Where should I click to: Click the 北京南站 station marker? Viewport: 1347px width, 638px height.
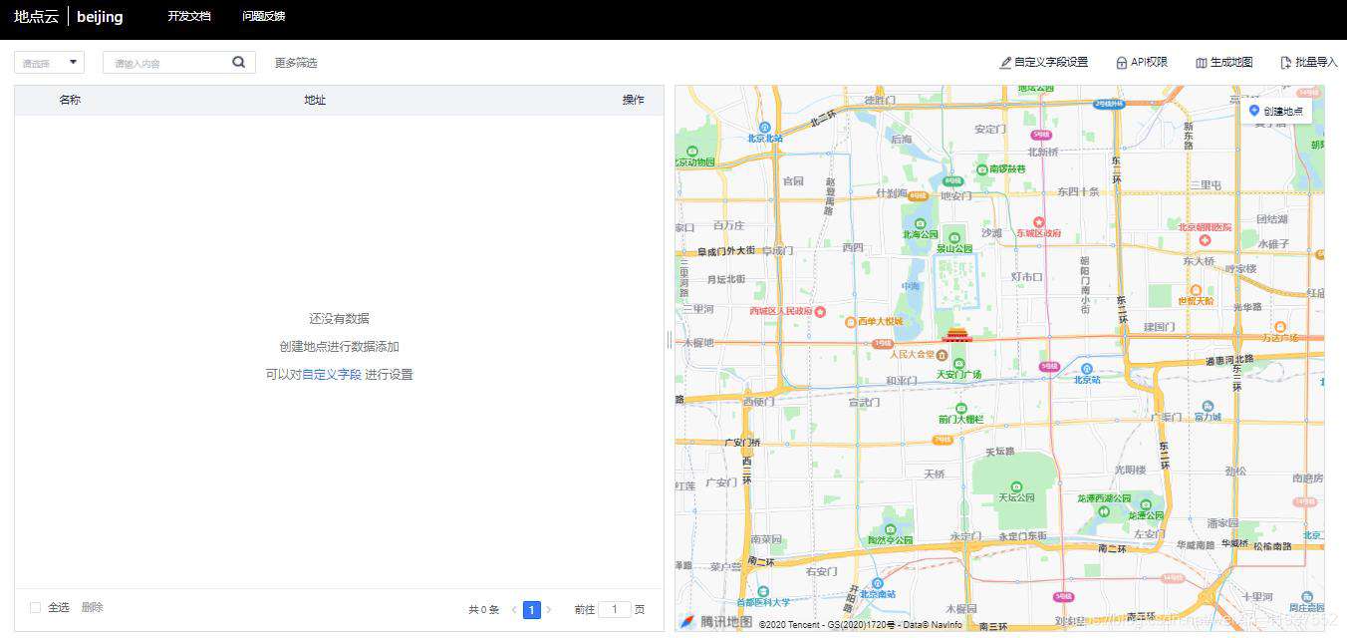[x=877, y=583]
